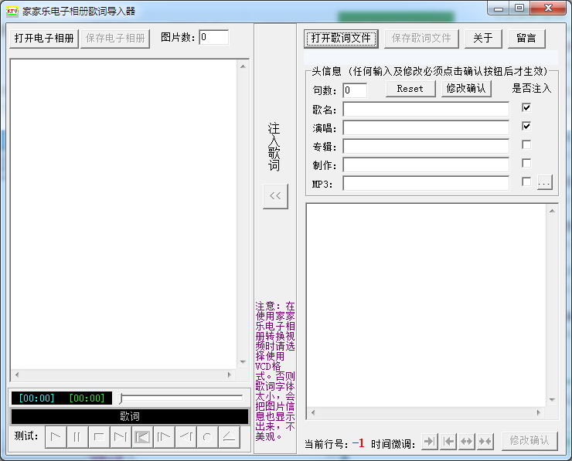
Task: Close the 家家乐电子相册歌词导入器 window
Action: (548, 8)
